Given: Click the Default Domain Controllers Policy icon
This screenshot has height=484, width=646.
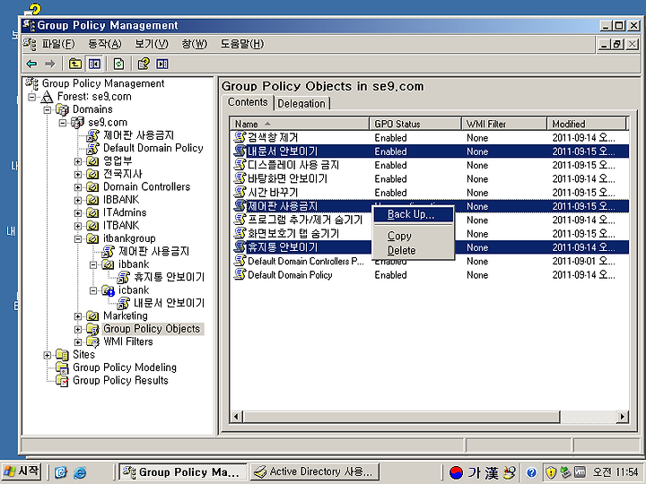Looking at the screenshot, I should point(240,261).
